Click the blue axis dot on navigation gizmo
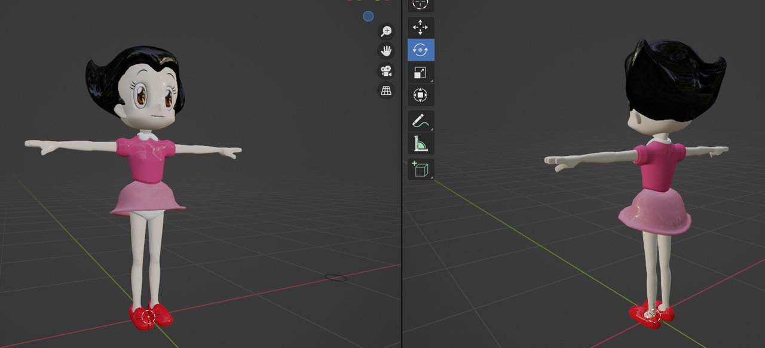The image size is (765, 348). tap(368, 16)
